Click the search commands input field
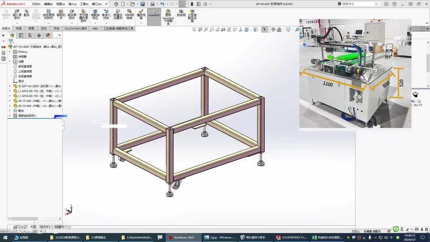This screenshot has height=242, width=430. point(358,4)
